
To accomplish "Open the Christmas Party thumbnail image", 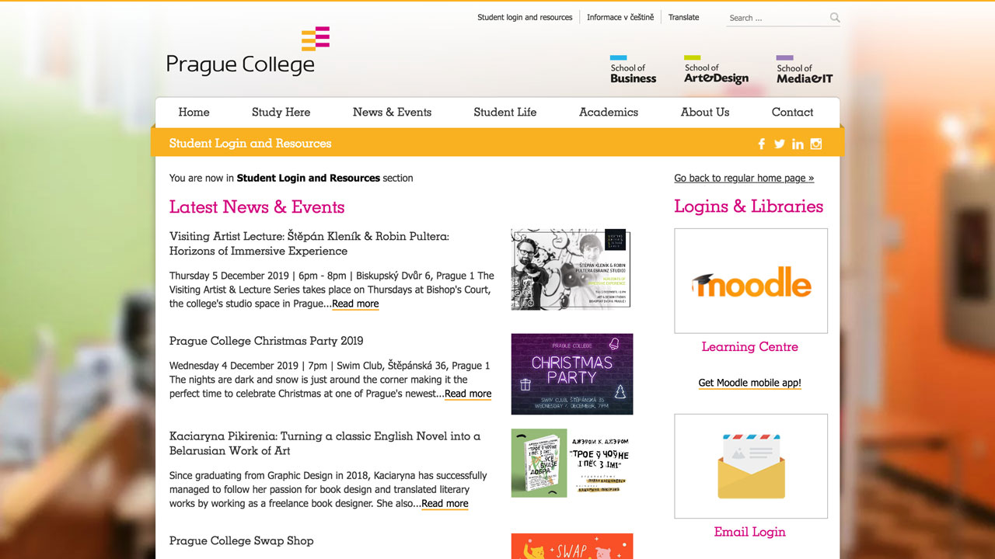I will pos(571,374).
